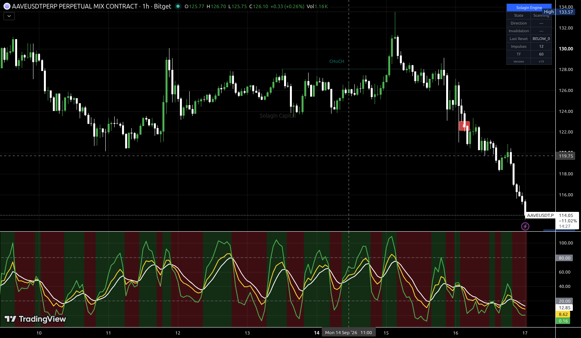Click the 130.00 price axis label
The width and height of the screenshot is (581, 338).
566,49
